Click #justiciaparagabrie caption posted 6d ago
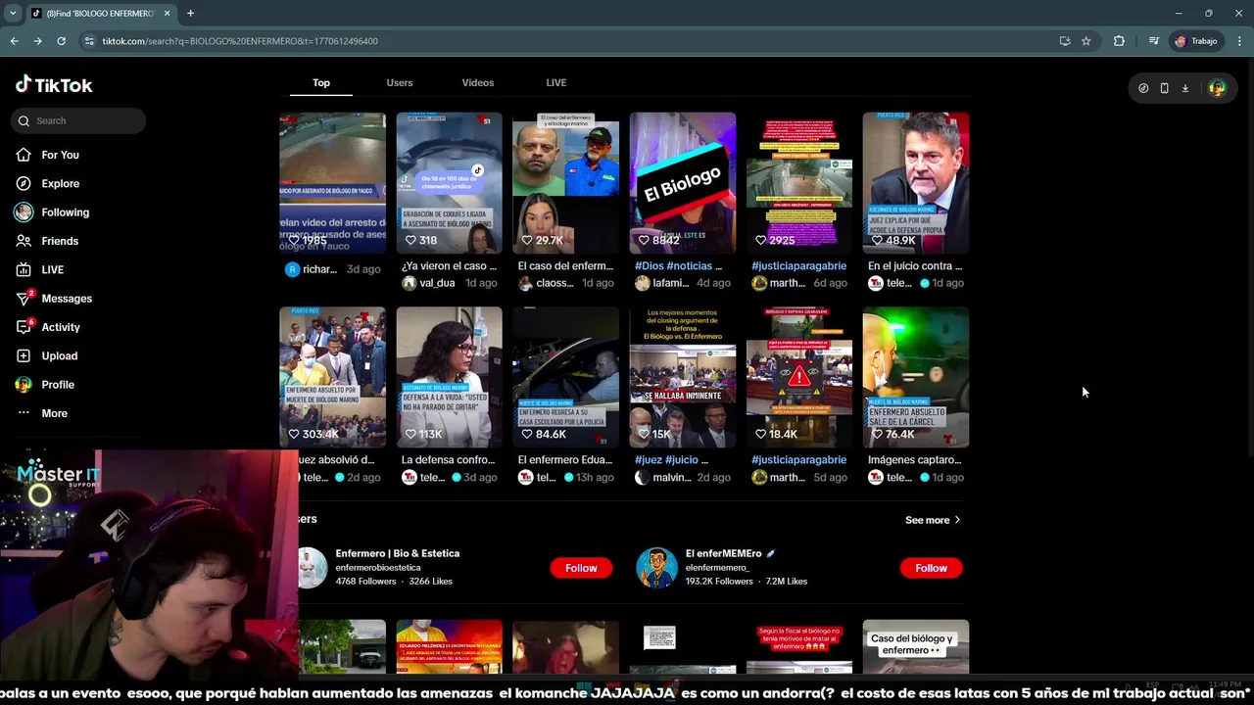This screenshot has width=1254, height=705. click(798, 265)
